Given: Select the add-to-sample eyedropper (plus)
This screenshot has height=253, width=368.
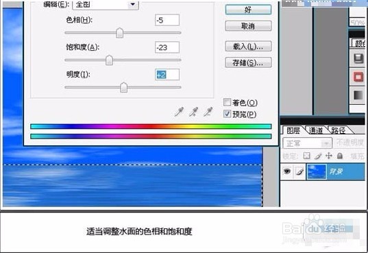Looking at the screenshot, I should tap(194, 112).
